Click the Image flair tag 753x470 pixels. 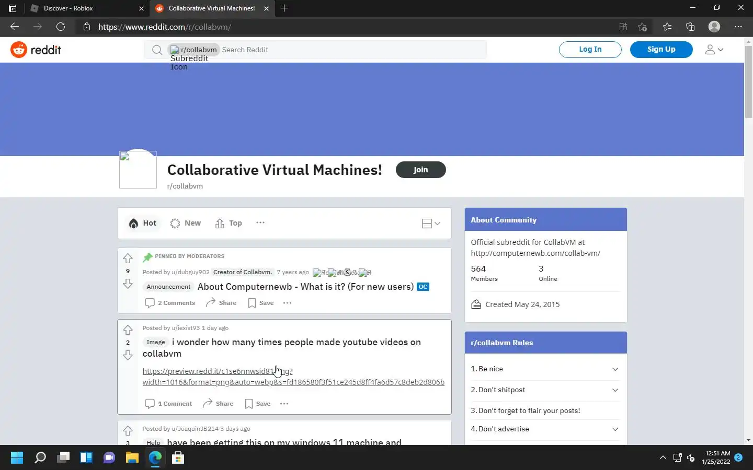point(156,342)
